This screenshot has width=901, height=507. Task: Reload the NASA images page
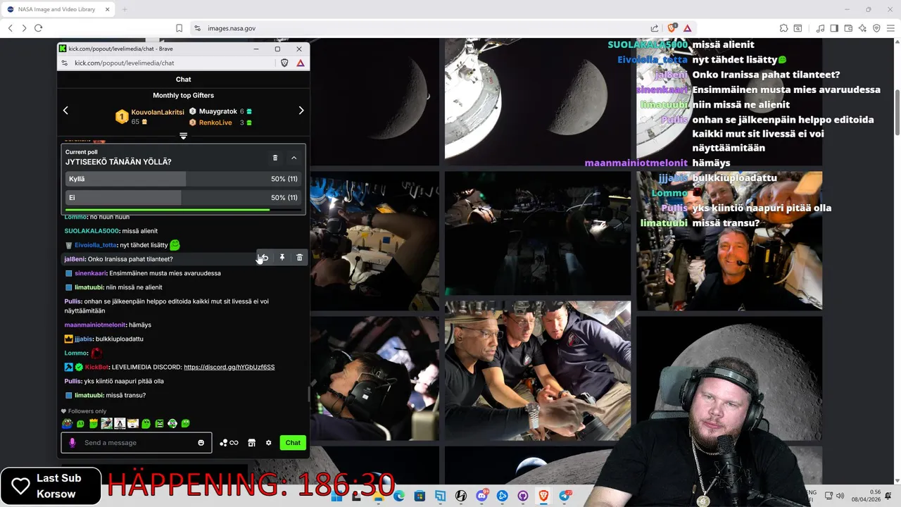click(38, 28)
